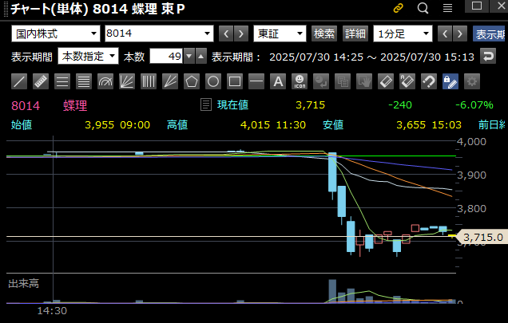Click the blue 表示期 button
The image size is (508, 323).
tap(490, 33)
